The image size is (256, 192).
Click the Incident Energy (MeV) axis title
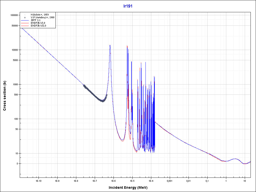coord(130,187)
